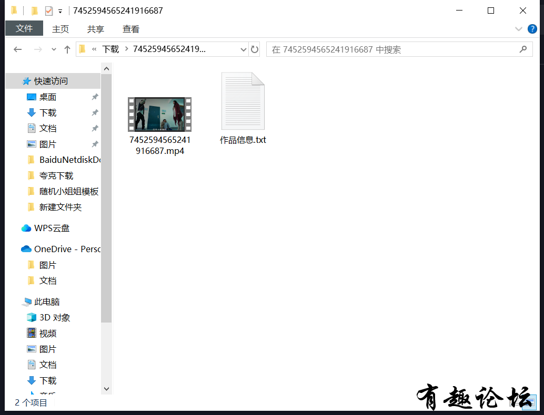The image size is (544, 415).
Task: Refresh the current folder view
Action: point(255,49)
